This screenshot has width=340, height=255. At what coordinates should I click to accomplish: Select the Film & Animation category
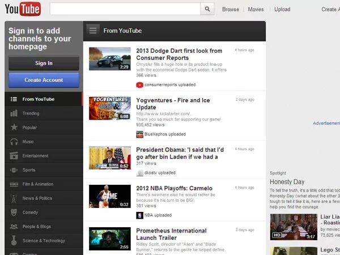[44, 184]
